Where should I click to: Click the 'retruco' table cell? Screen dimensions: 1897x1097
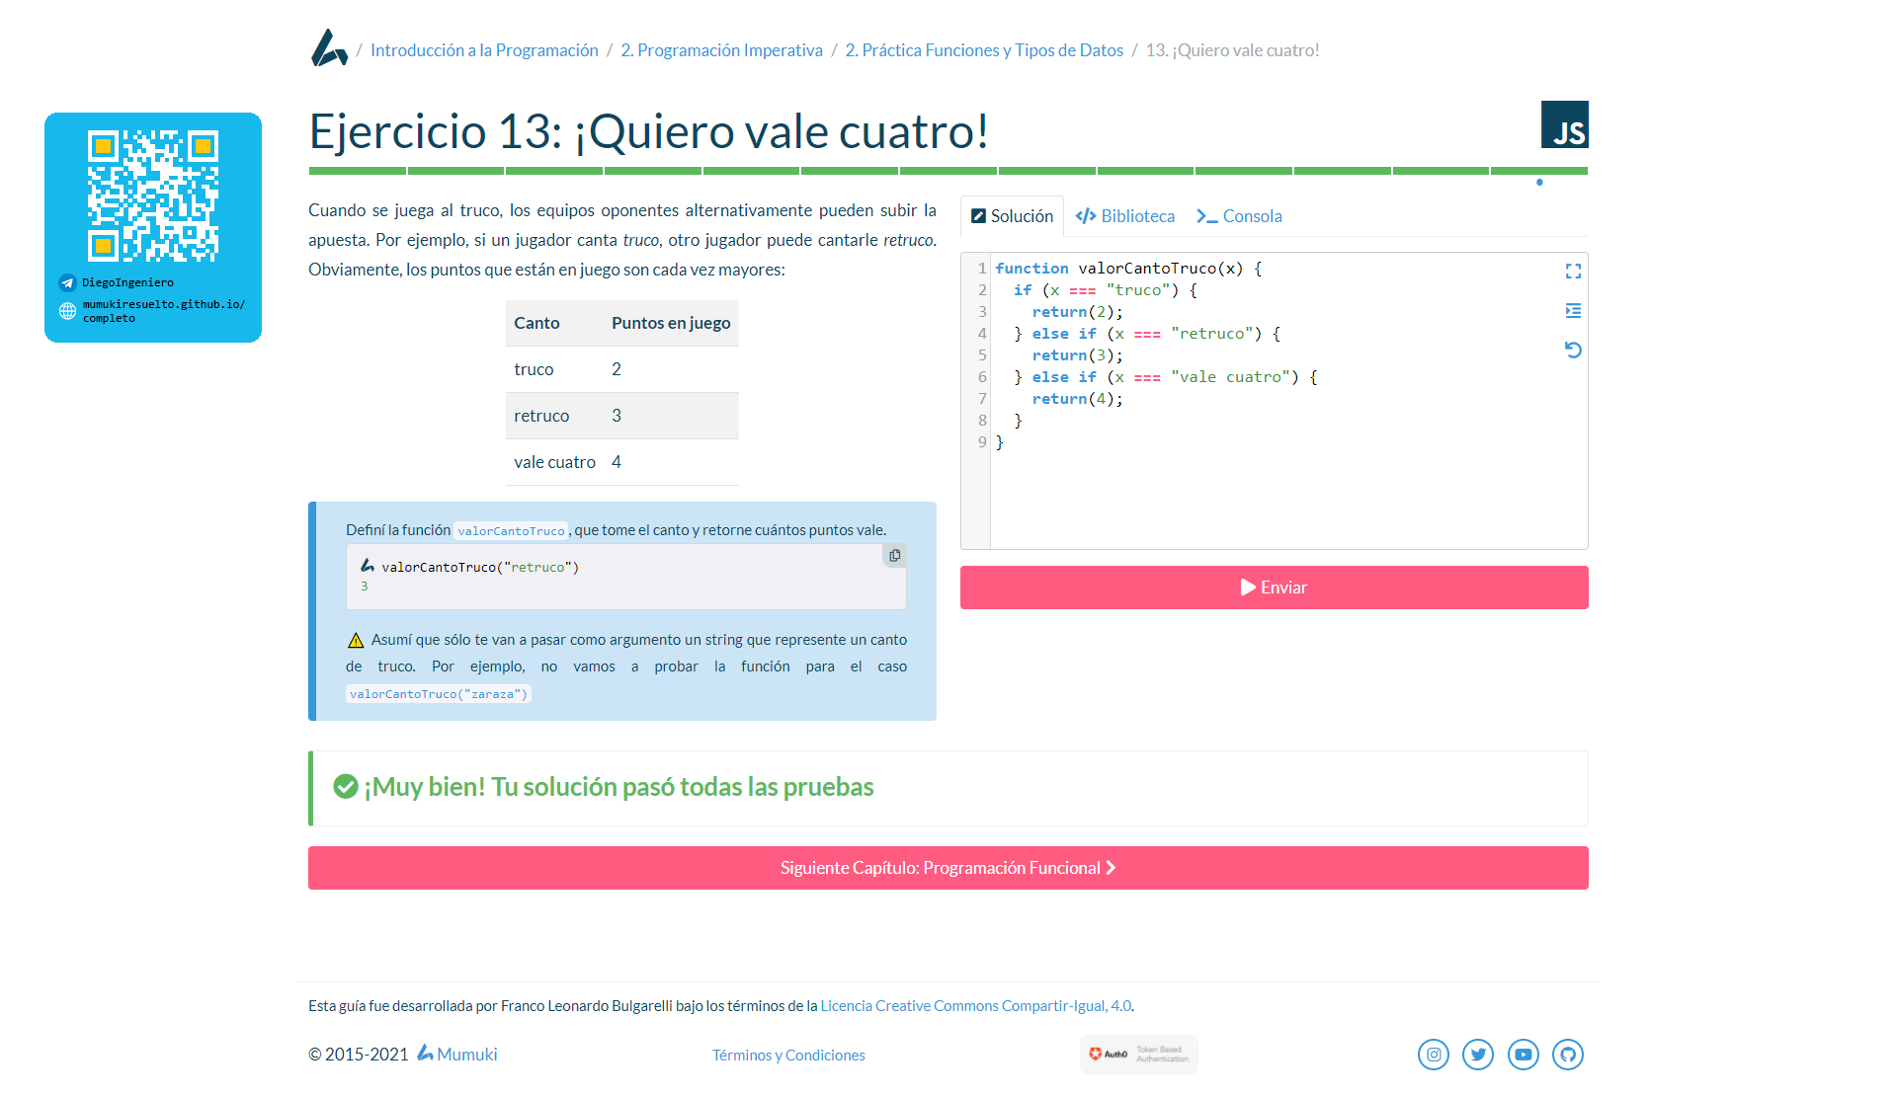click(554, 416)
